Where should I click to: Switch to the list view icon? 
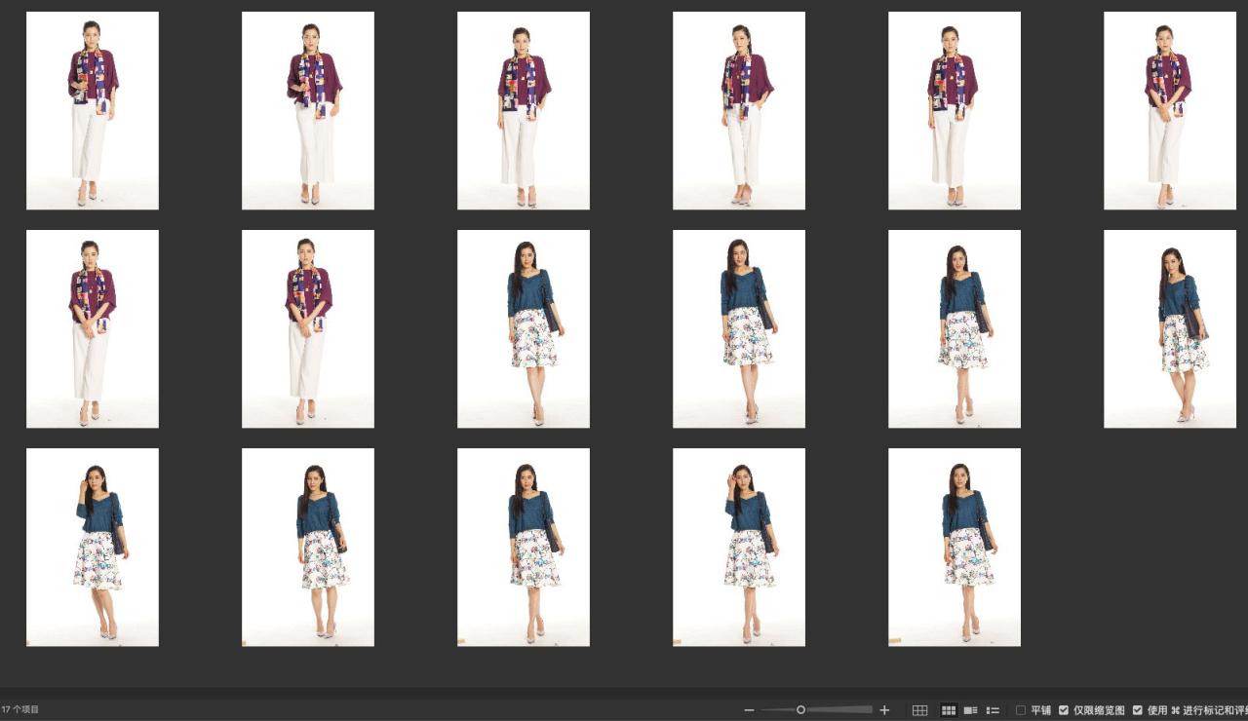pos(993,710)
